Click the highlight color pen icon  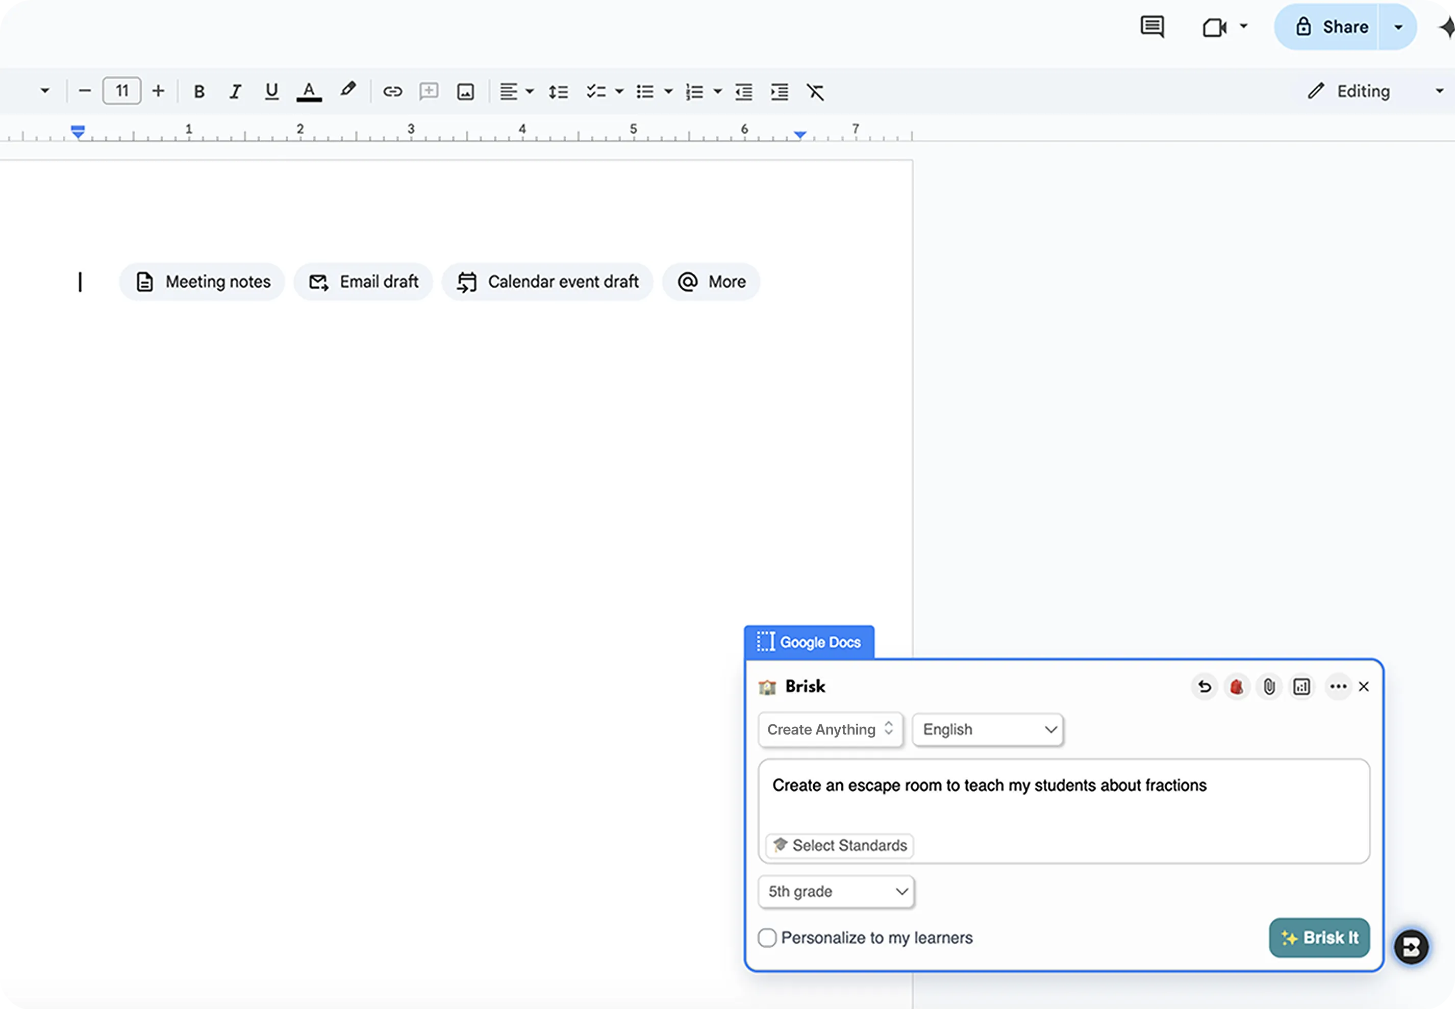(347, 90)
